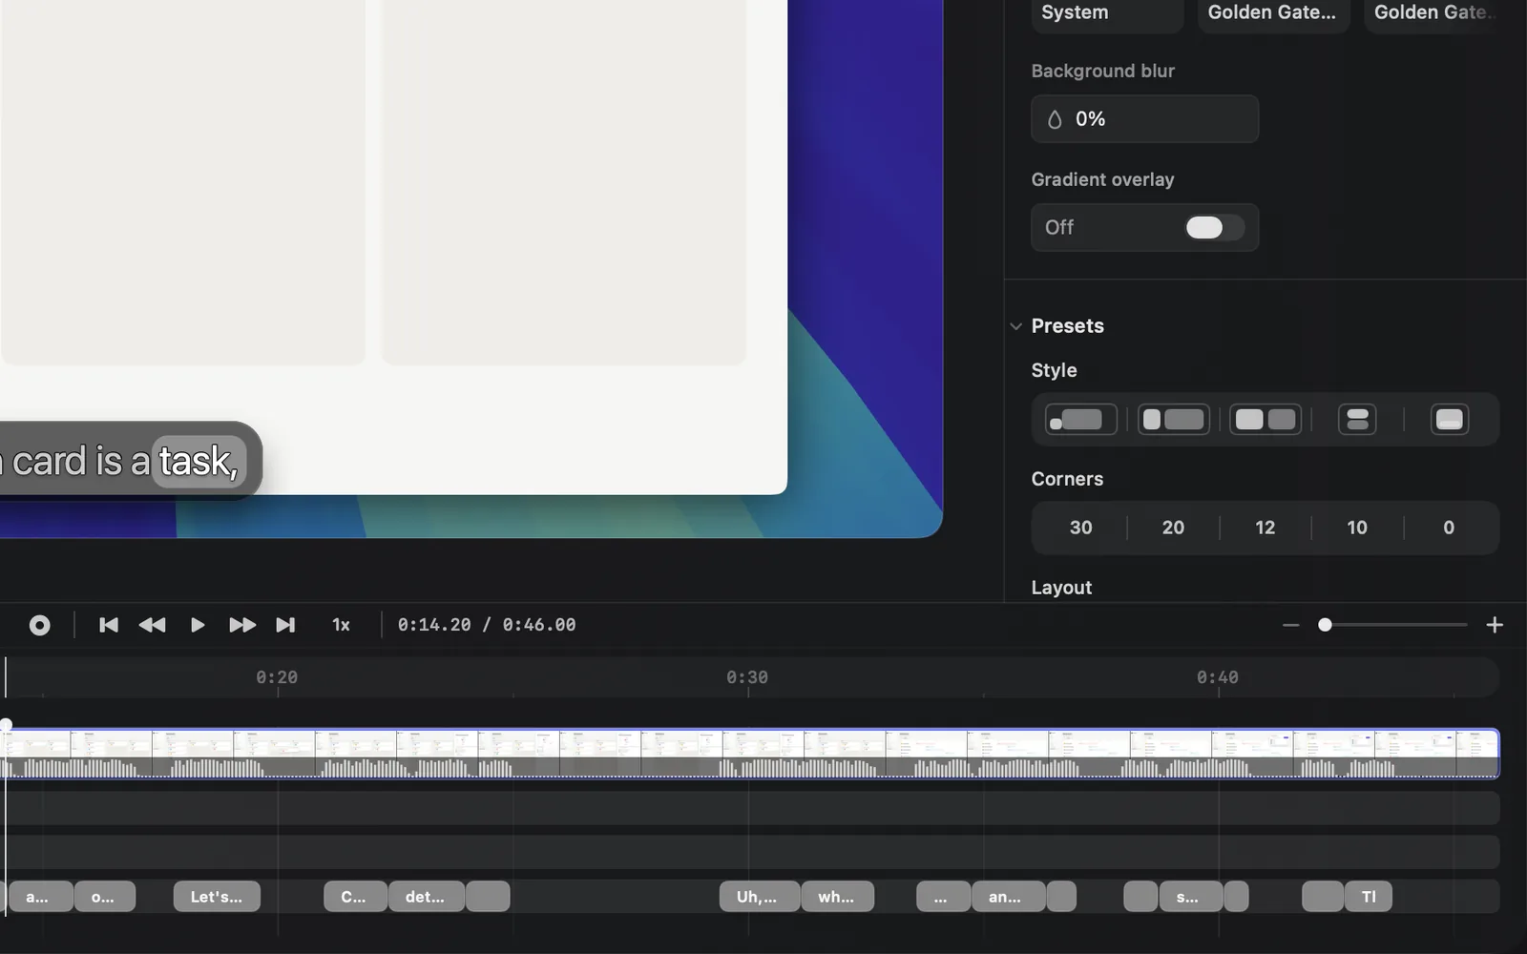Select the "Let's..." caption chip
1527x954 pixels.
click(217, 897)
